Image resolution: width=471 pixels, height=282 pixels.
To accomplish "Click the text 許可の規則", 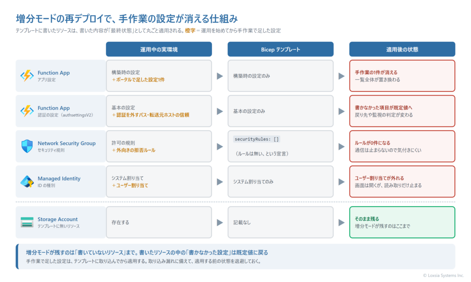I will click(123, 143).
